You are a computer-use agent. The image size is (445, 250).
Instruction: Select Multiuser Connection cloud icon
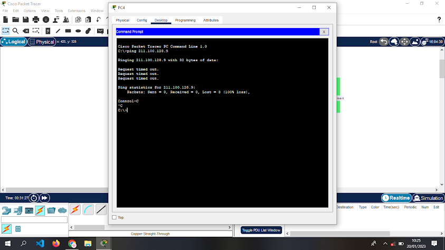62,210
